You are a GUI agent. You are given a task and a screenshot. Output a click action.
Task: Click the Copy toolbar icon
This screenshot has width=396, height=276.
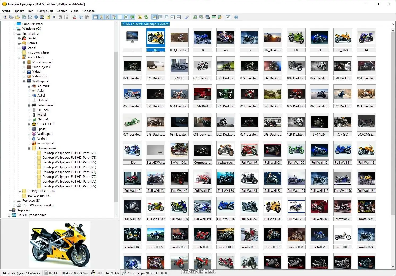point(81,17)
